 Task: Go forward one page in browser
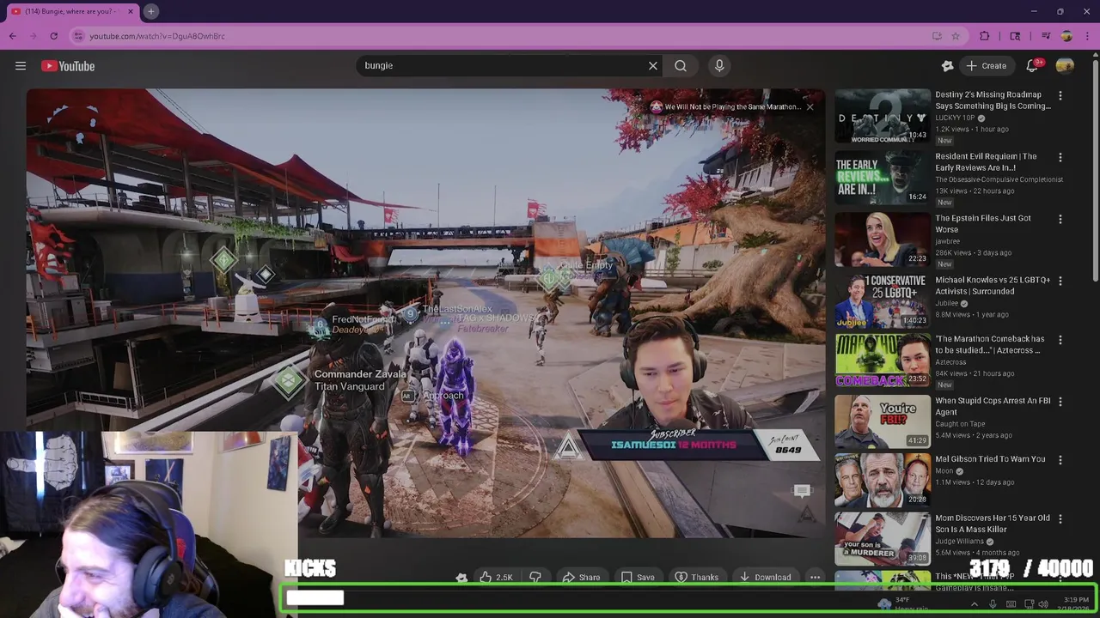point(34,36)
